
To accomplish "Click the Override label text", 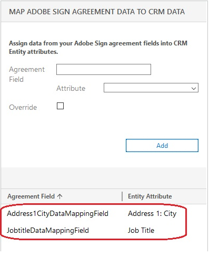I will click(x=23, y=107).
